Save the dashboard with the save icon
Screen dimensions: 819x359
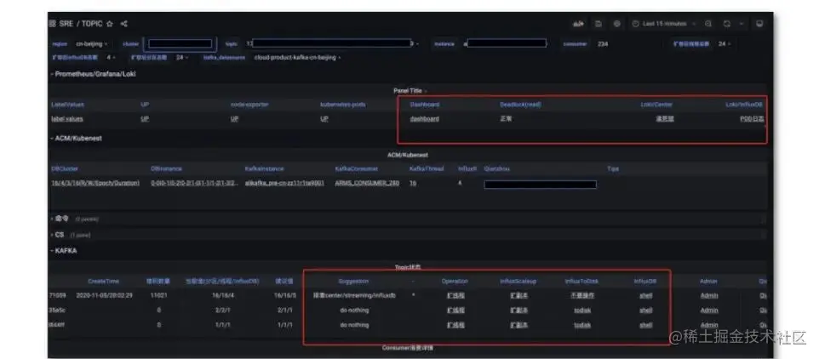pos(598,24)
